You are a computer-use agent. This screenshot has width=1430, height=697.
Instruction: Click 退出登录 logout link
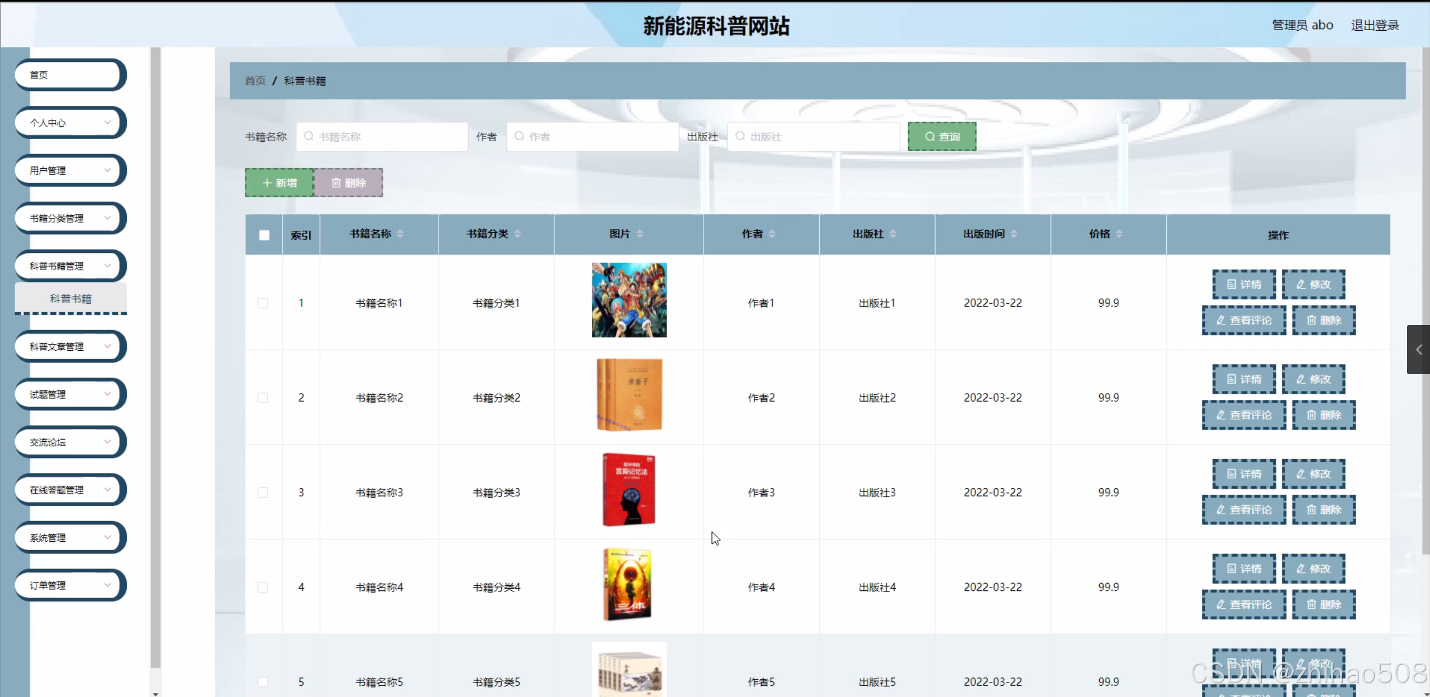(x=1375, y=25)
